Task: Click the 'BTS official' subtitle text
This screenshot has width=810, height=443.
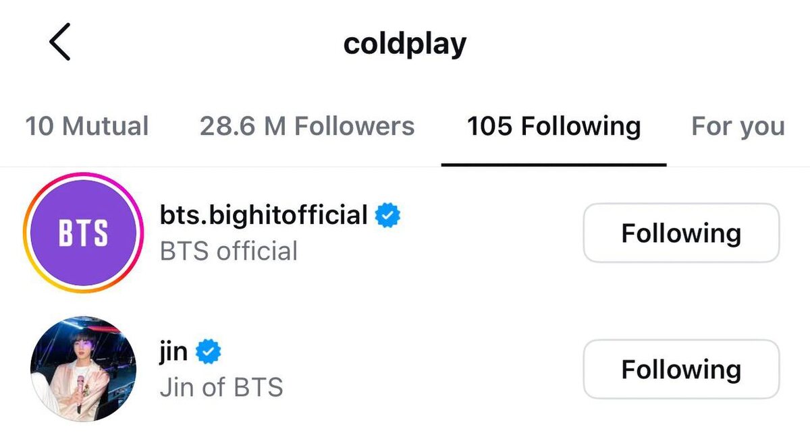Action: click(228, 252)
